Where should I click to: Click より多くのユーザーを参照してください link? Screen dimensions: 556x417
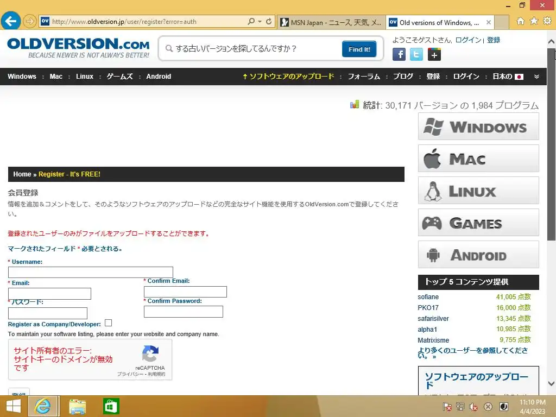pyautogui.click(x=472, y=353)
